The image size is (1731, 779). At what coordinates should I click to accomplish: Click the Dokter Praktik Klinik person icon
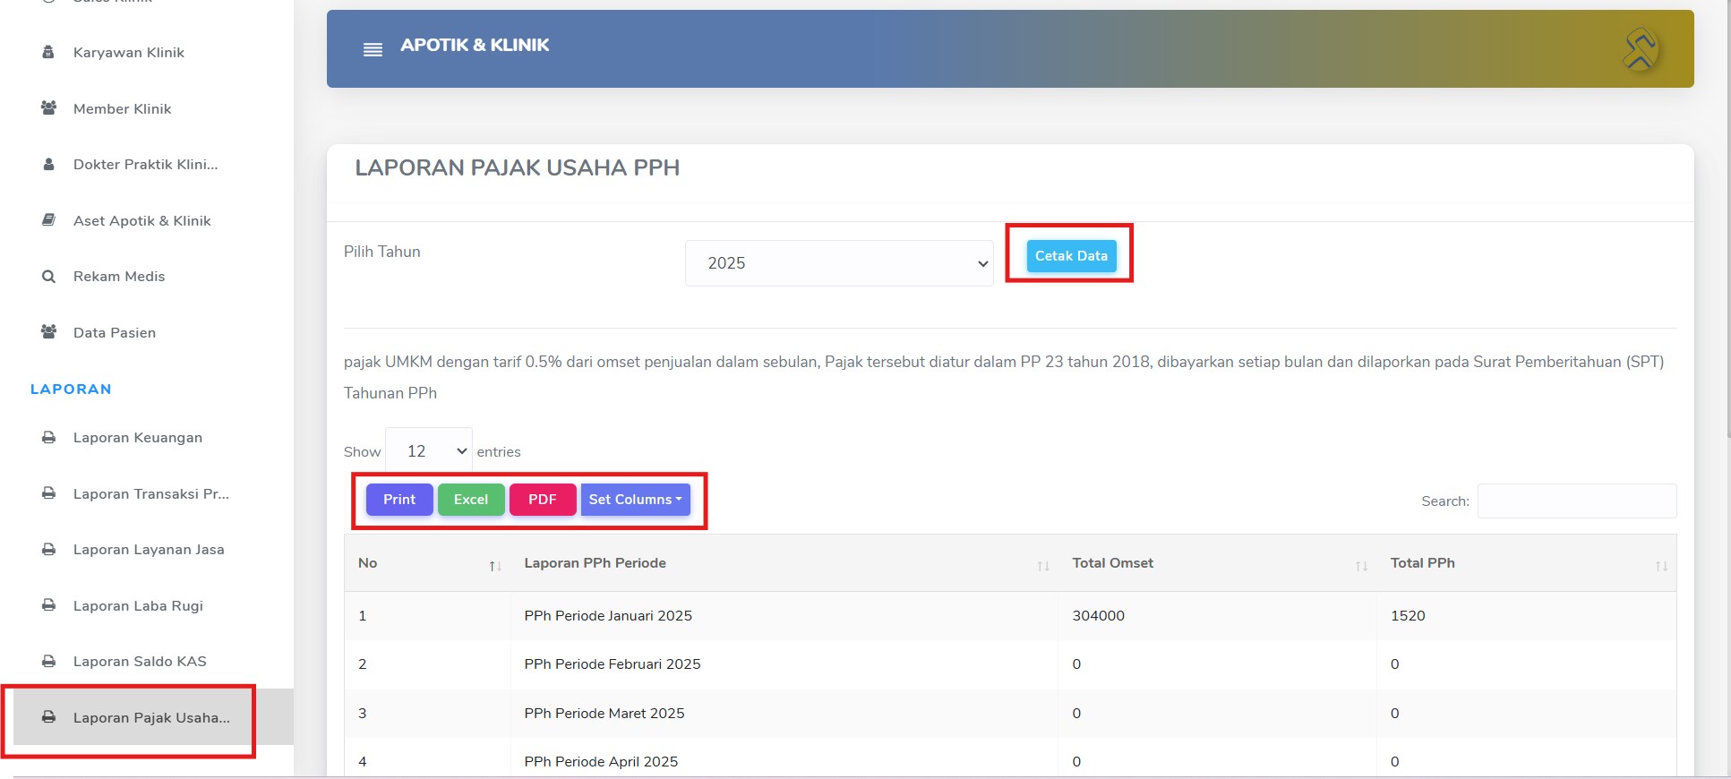[x=48, y=165]
